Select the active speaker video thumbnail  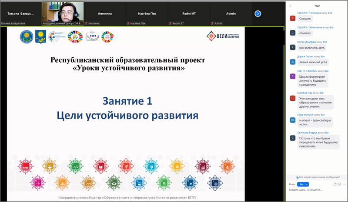(63, 13)
